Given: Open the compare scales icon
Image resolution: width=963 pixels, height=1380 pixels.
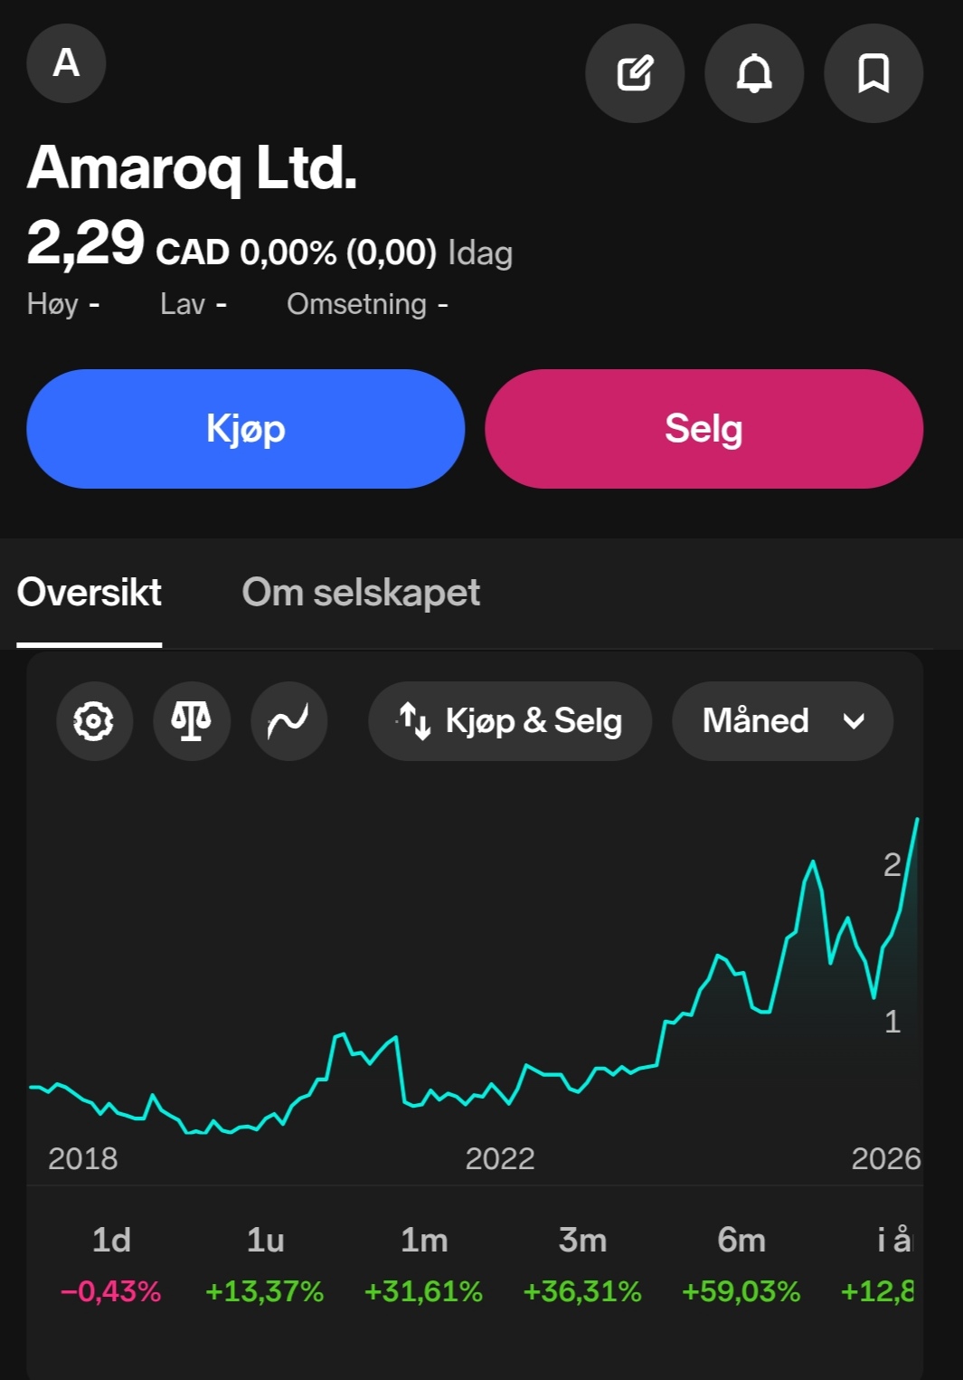Looking at the screenshot, I should (192, 721).
